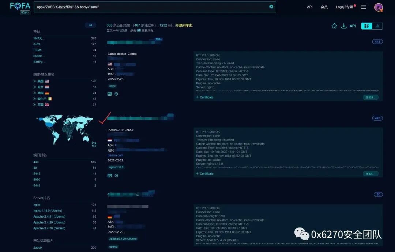Click the 'all' filter pill
The height and width of the screenshot is (252, 395).
(90, 25)
